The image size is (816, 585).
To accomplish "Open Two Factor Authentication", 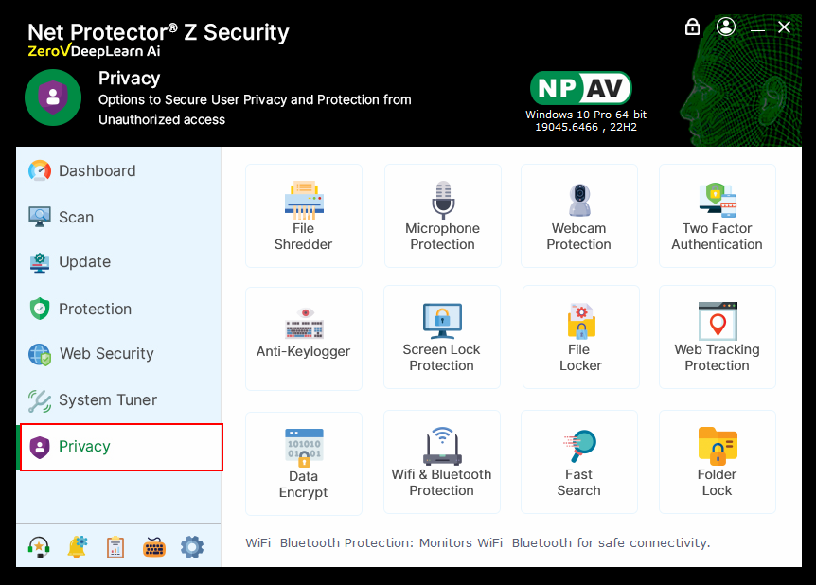I will click(x=717, y=216).
